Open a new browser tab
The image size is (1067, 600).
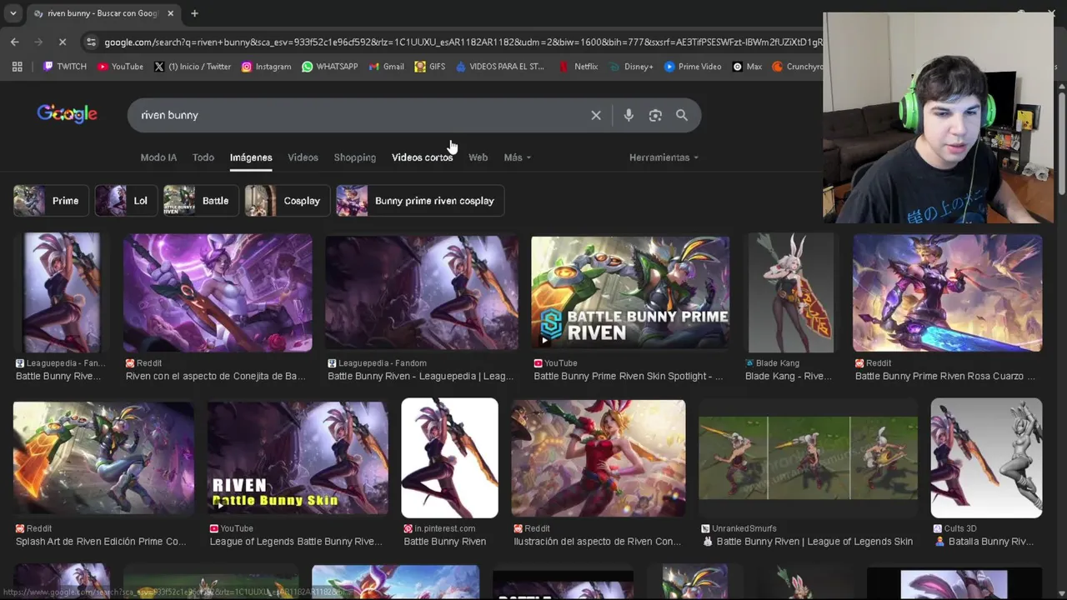(x=194, y=13)
